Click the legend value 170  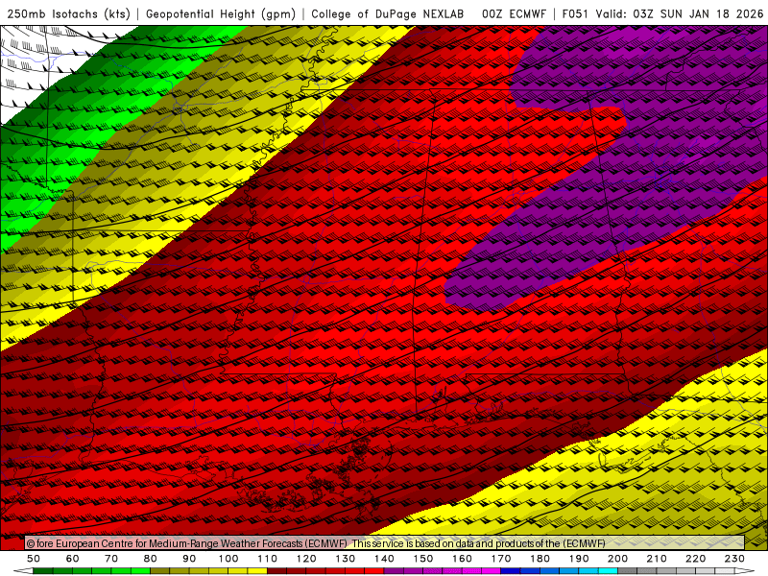coord(501,559)
